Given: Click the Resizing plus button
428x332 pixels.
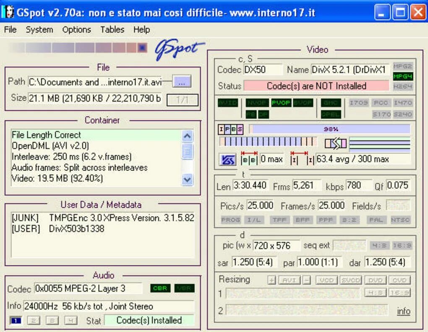Looking at the screenshot, I should click(271, 280).
